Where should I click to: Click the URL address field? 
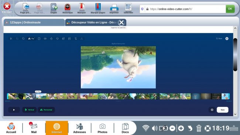(x=185, y=9)
